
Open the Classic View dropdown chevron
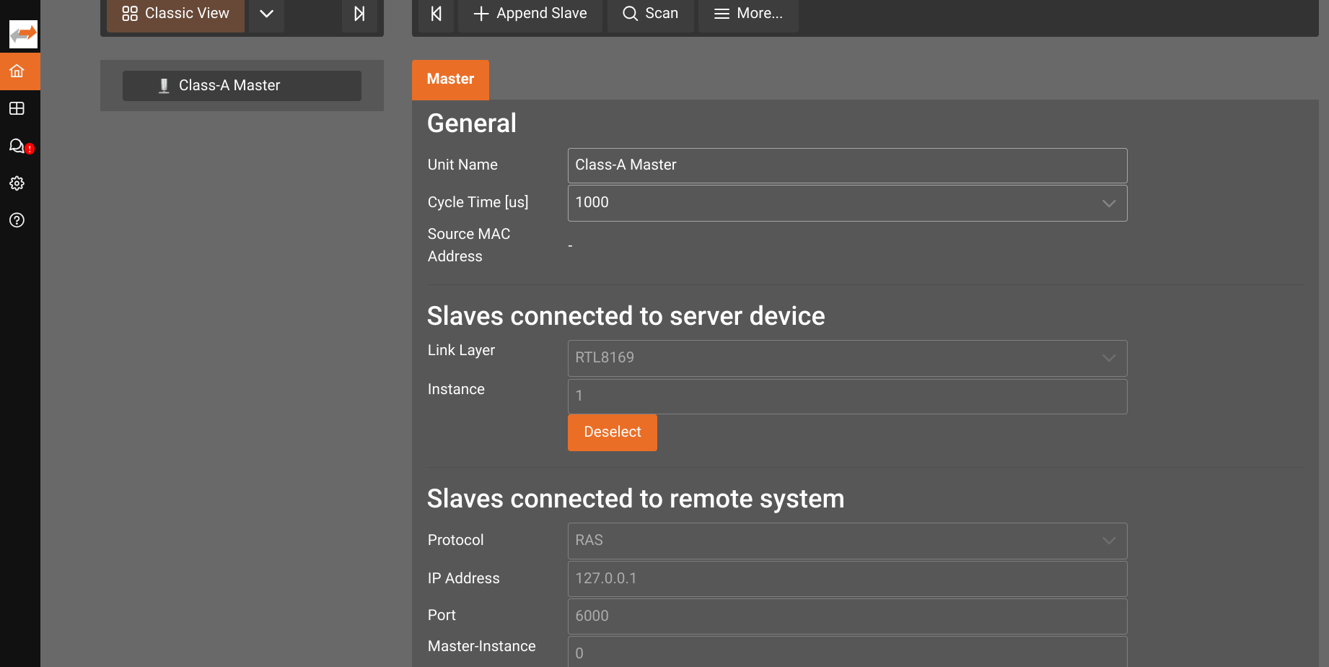coord(266,13)
